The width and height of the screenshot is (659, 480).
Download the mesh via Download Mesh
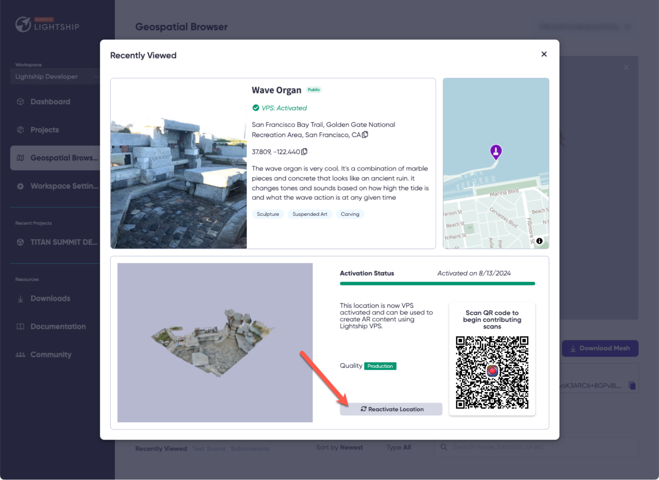[x=600, y=348]
